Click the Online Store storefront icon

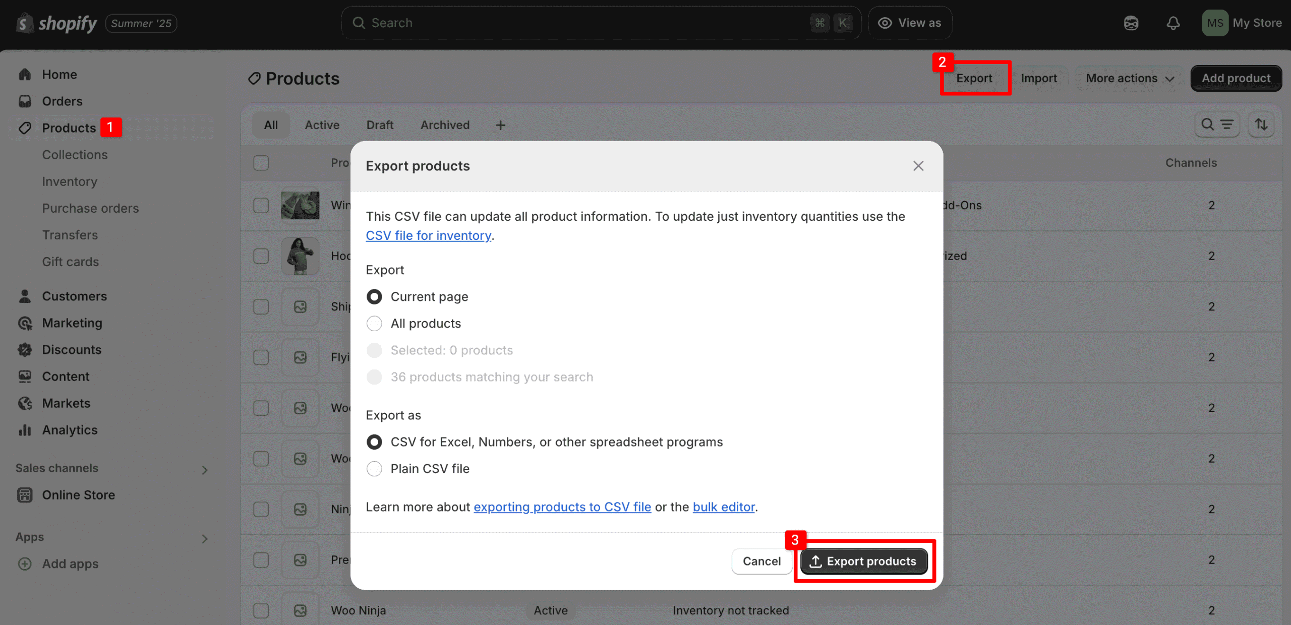(25, 495)
